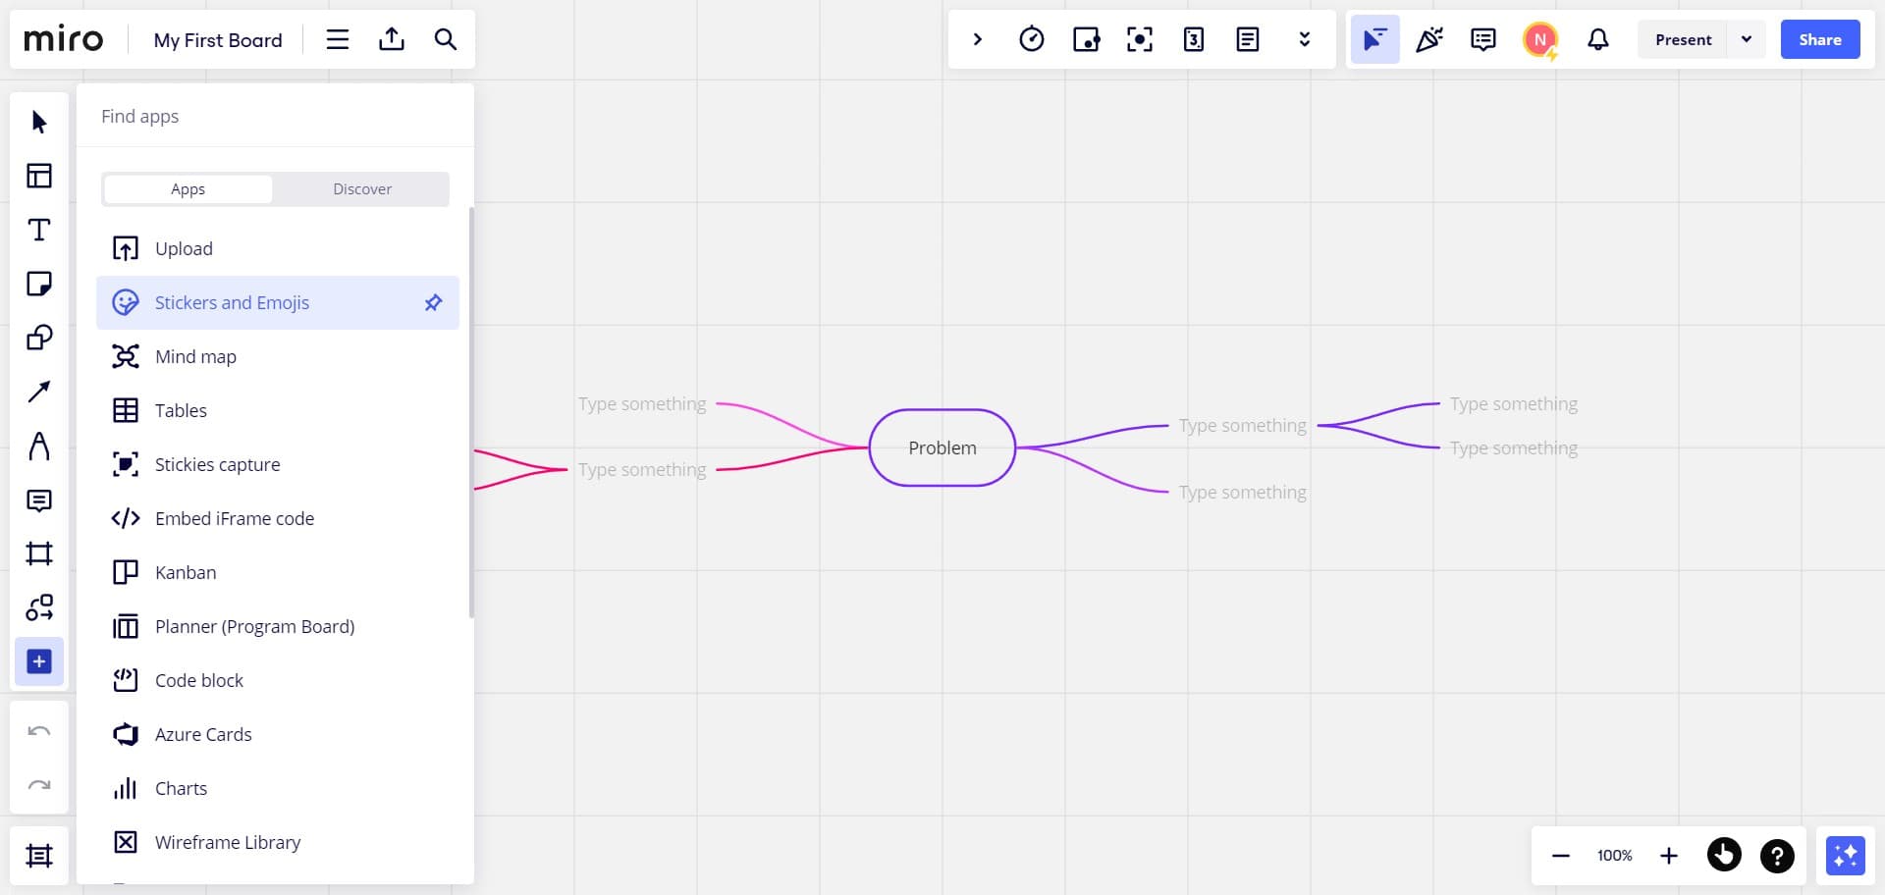Click the Share button

[x=1820, y=39]
